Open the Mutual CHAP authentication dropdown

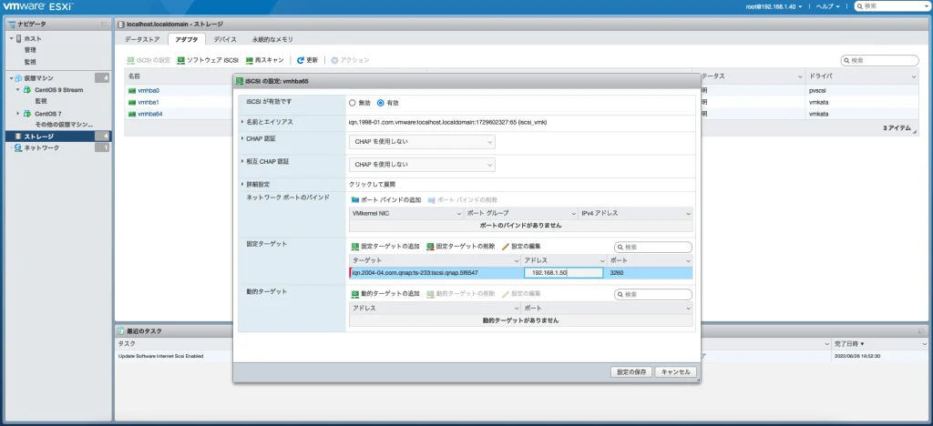[x=422, y=165]
